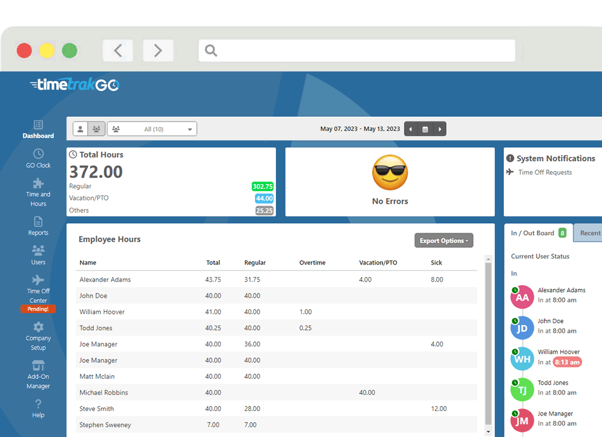The height and width of the screenshot is (437, 602).
Task: Click the Employee Hours table scrollbar
Action: pyautogui.click(x=488, y=343)
